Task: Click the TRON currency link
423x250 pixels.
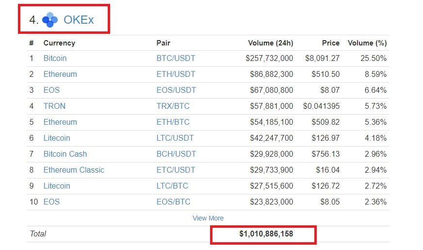Action: tap(54, 106)
